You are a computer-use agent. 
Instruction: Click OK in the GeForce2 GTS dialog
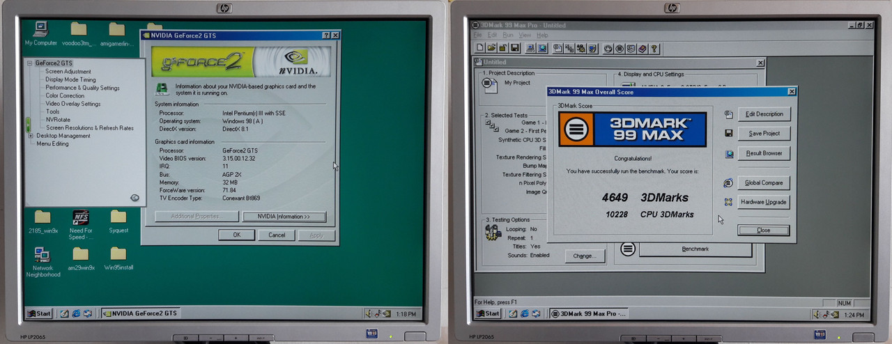236,235
